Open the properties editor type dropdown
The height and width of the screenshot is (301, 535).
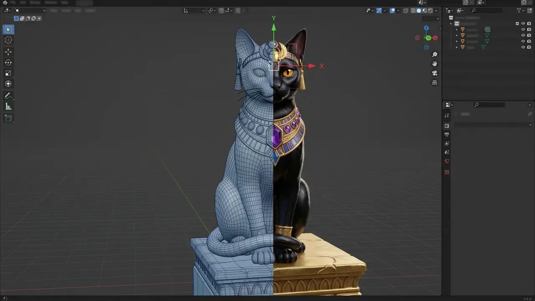[x=449, y=105]
